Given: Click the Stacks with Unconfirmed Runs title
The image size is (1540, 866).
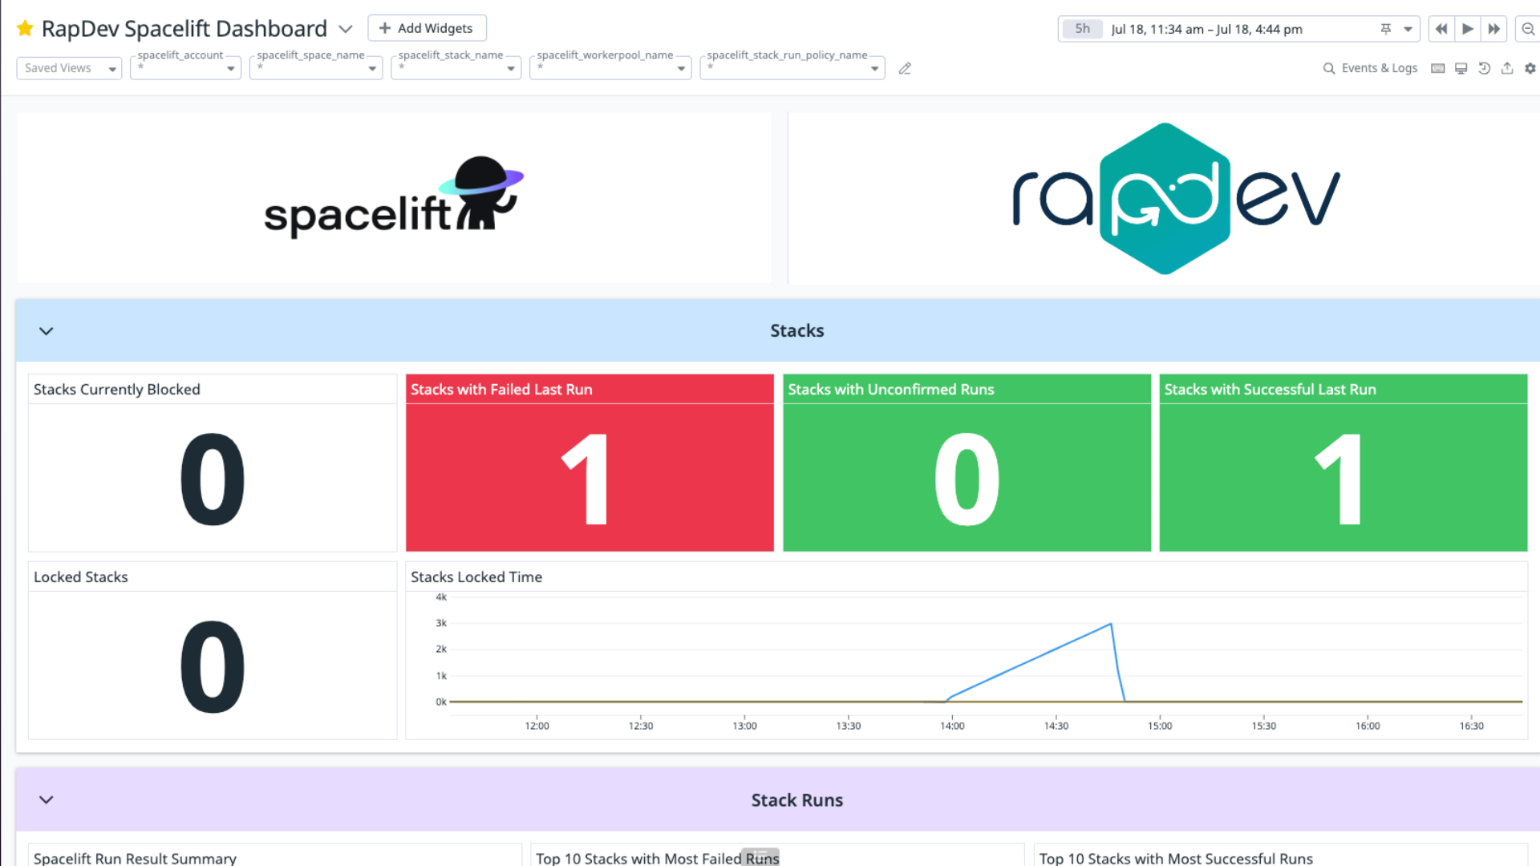Looking at the screenshot, I should [890, 390].
